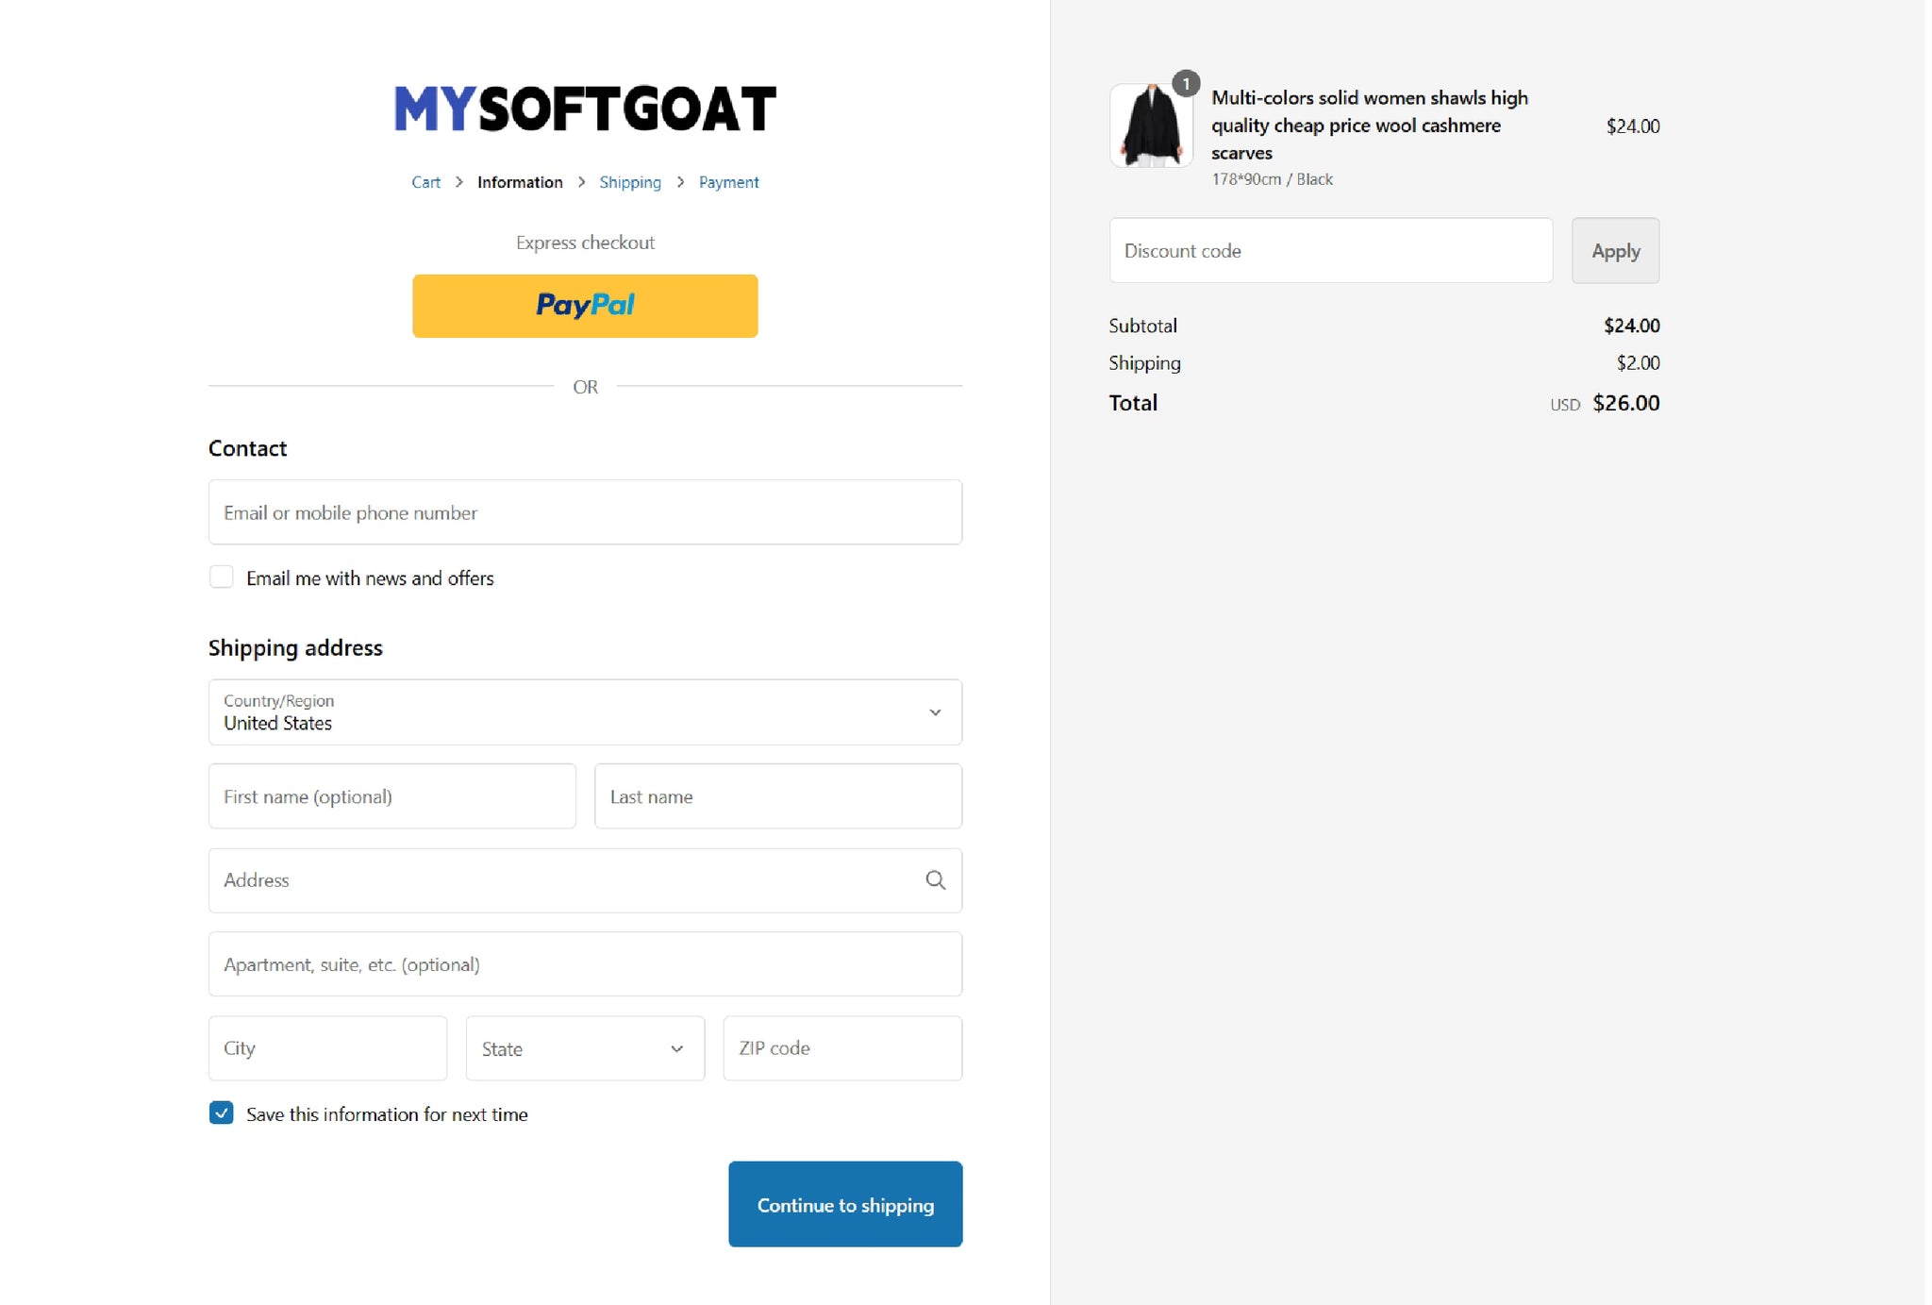1932x1305 pixels.
Task: Select the Shipping breadcrumb step
Action: [x=630, y=182]
